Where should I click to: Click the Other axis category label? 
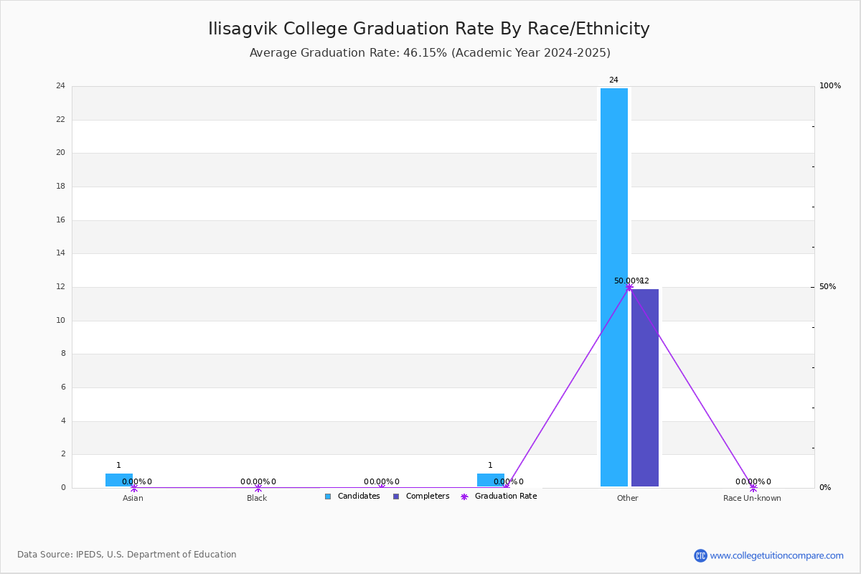[628, 499]
